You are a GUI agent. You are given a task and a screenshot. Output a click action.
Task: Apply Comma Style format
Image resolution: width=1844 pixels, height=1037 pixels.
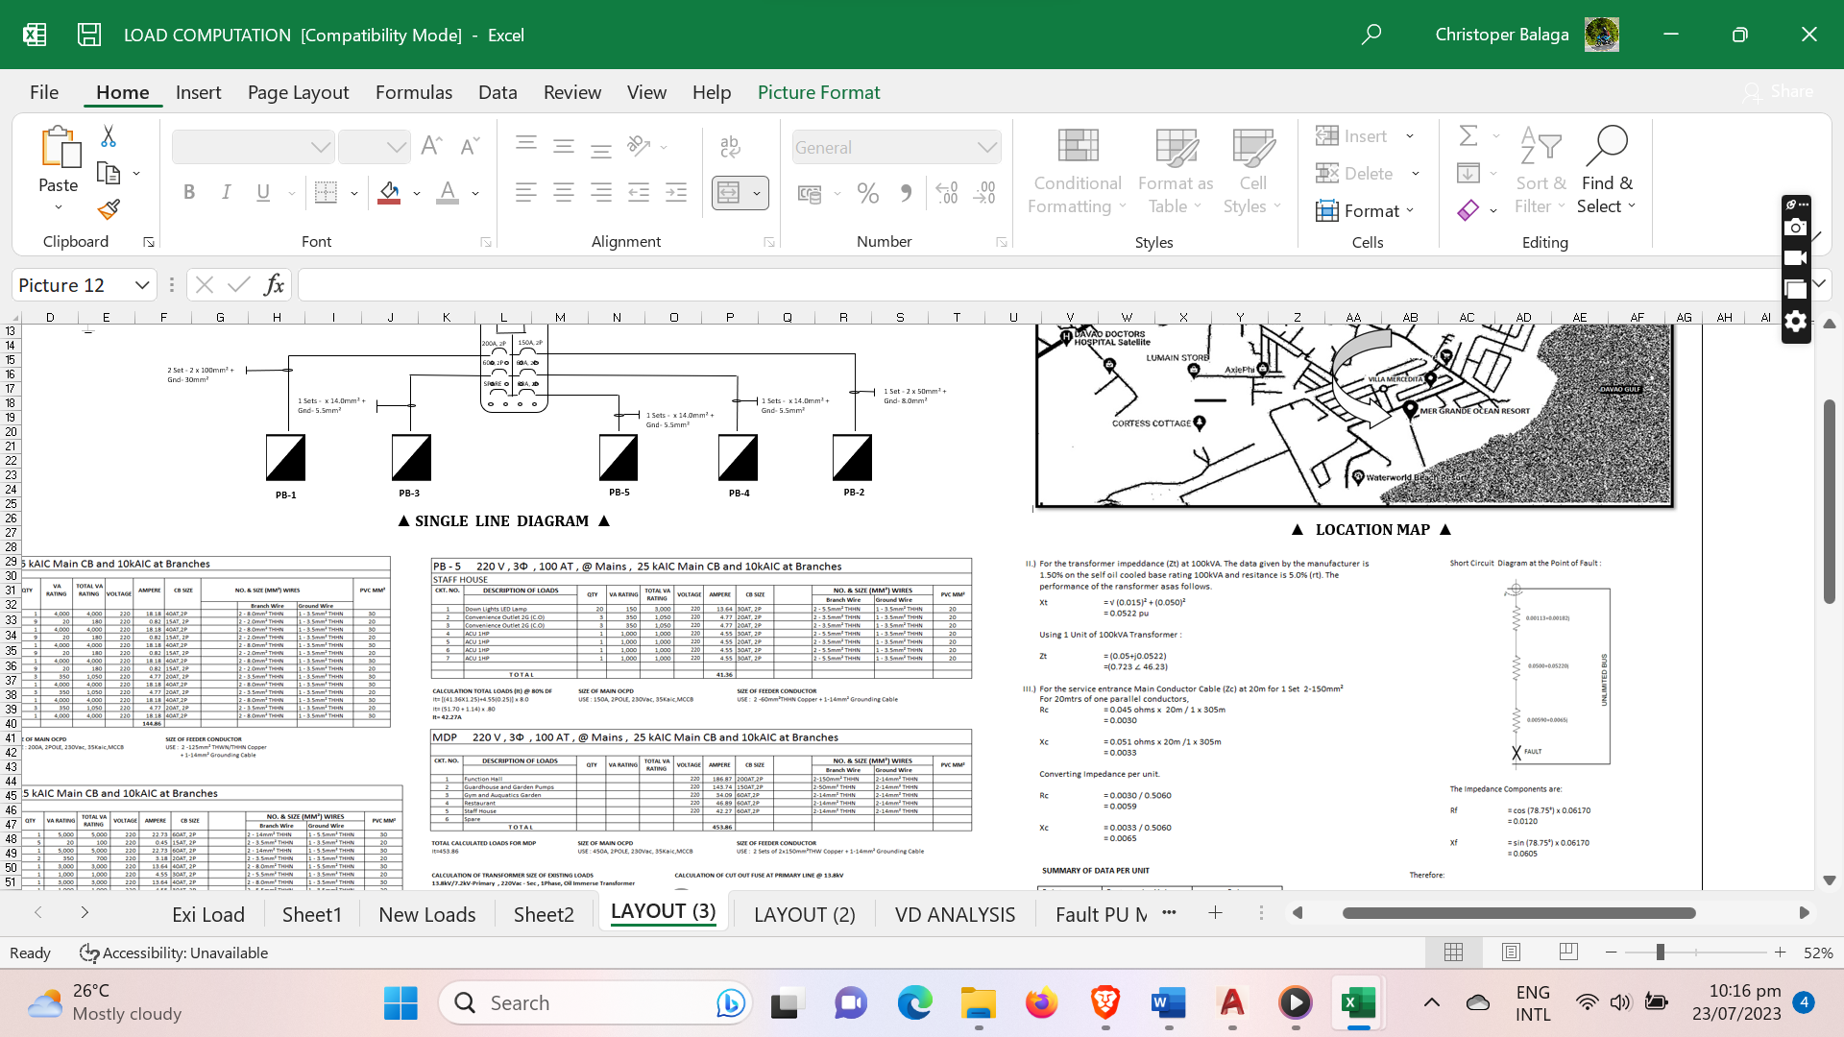(906, 193)
